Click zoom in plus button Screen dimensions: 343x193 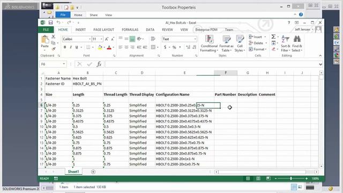point(307,179)
